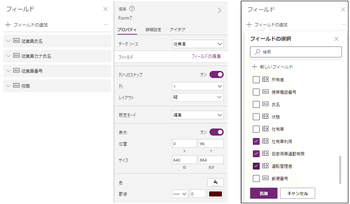Open the データ ソース dropdown
Screen dimensions: 350x204
click(198, 44)
